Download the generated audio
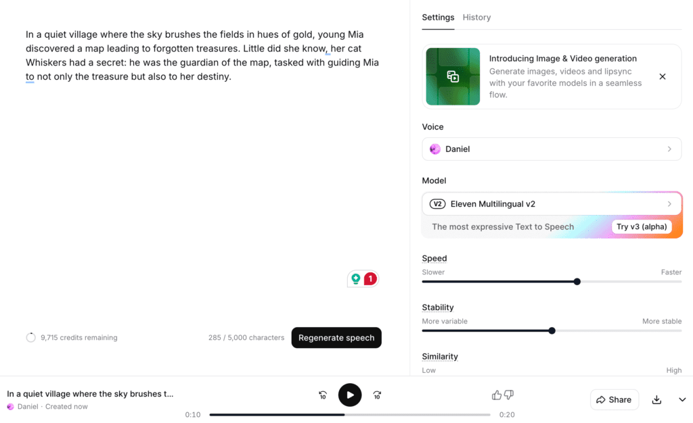The height and width of the screenshot is (423, 693). [656, 399]
